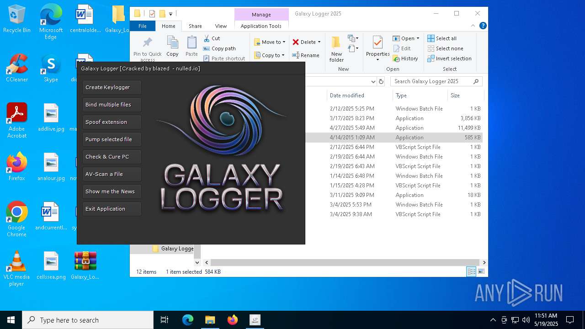Click Pump selected file button

pyautogui.click(x=112, y=139)
